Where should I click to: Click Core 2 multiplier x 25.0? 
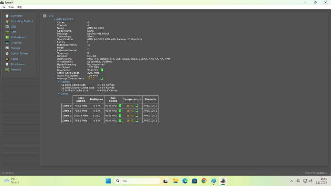(x=97, y=116)
